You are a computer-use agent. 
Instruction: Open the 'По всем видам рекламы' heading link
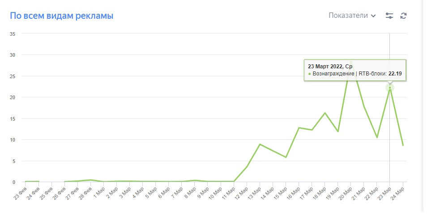click(61, 16)
